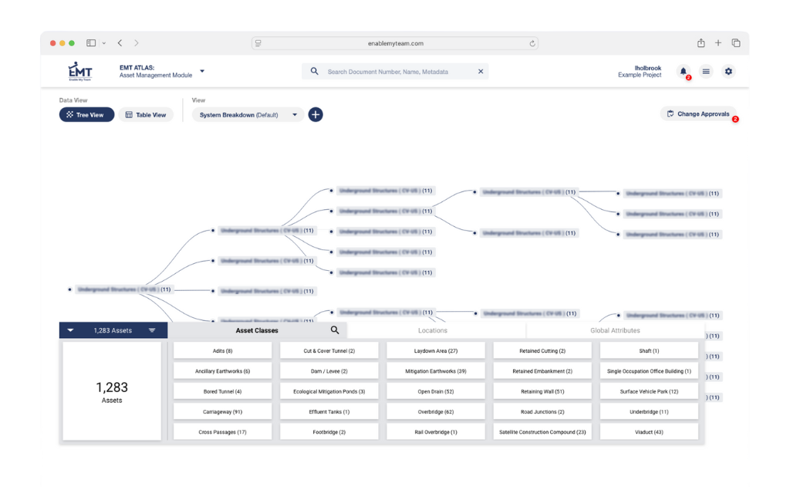Select the Viaduct (43) asset class
Screen dimensions: 790x487
[x=648, y=432]
